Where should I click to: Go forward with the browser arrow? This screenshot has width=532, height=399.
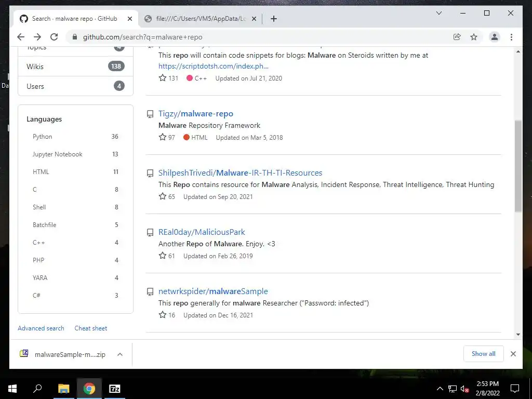(37, 37)
